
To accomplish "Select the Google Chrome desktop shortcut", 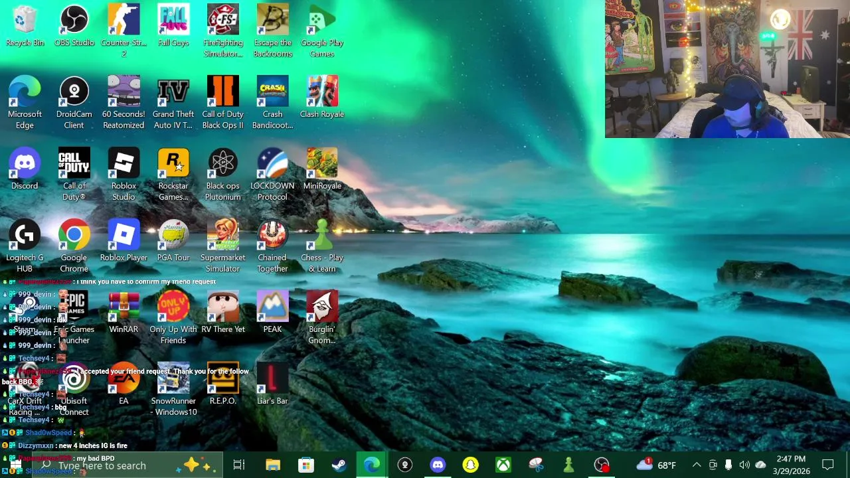I will pyautogui.click(x=74, y=246).
